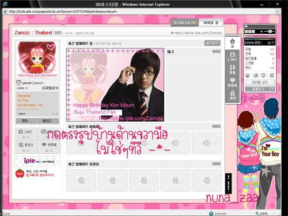Screen dimensions: 288x216
Task: Click the Zamziz : Thailand page title
Action: (x=33, y=32)
